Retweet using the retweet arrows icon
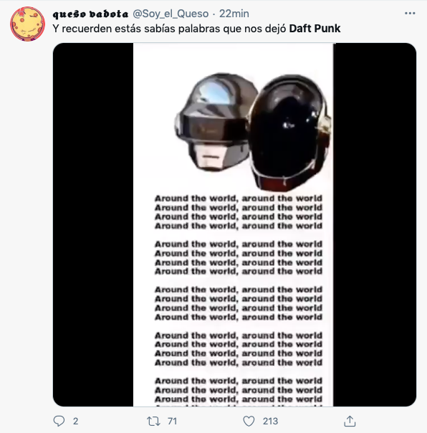Image resolution: width=427 pixels, height=433 pixels. click(153, 421)
